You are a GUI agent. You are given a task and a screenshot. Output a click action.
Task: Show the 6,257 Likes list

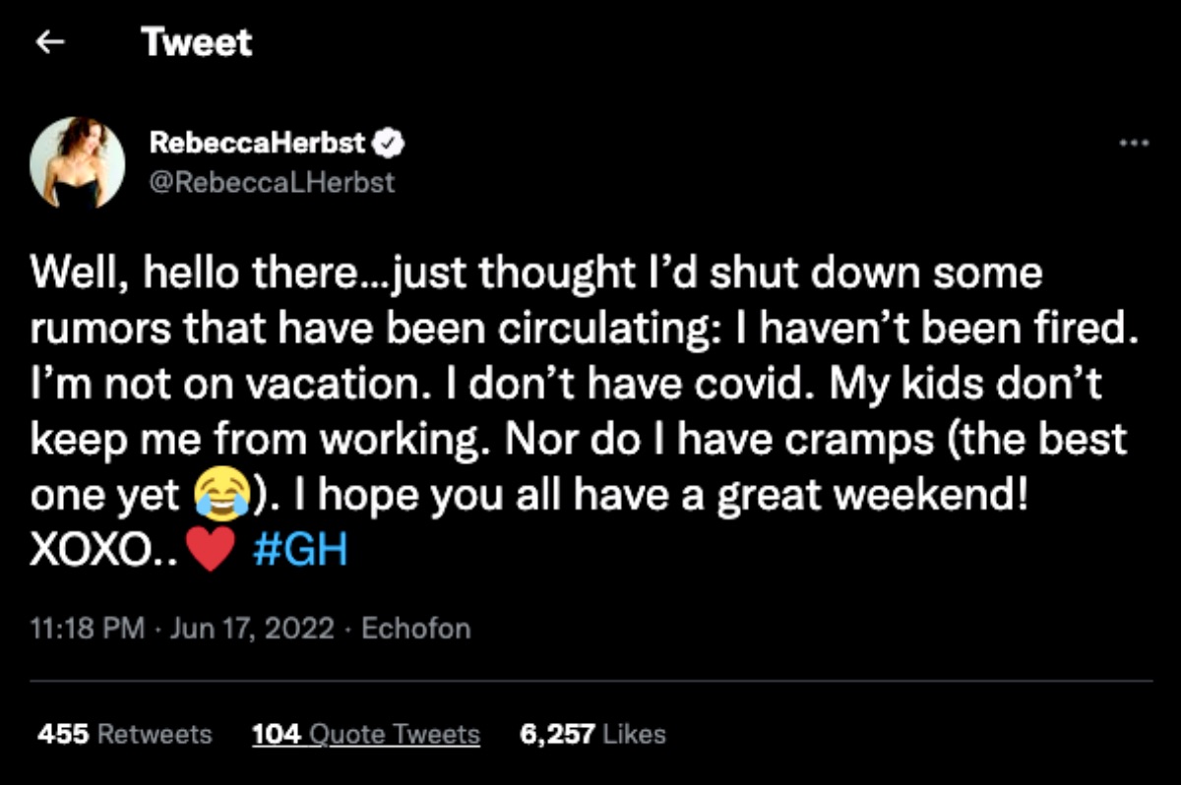pyautogui.click(x=592, y=734)
